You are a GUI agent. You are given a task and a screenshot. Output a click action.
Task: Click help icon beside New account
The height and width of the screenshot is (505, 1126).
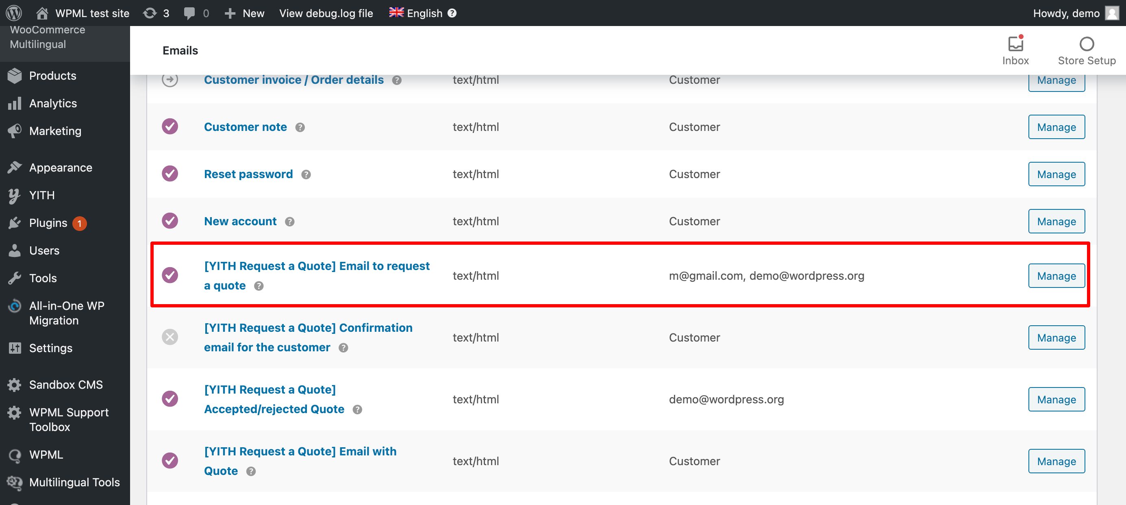click(289, 222)
